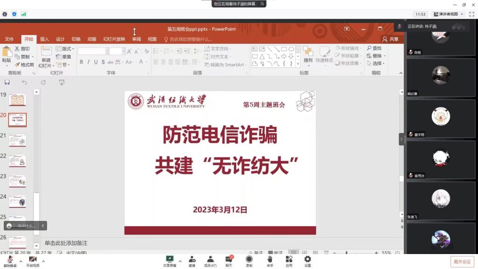Open the 幻灯片放映 ribbon tab

point(114,39)
